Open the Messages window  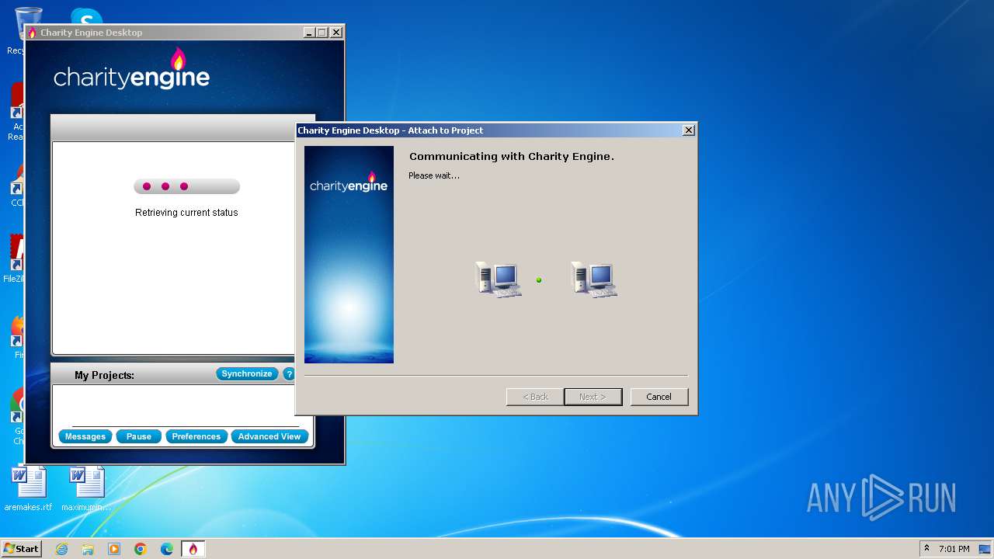click(85, 436)
